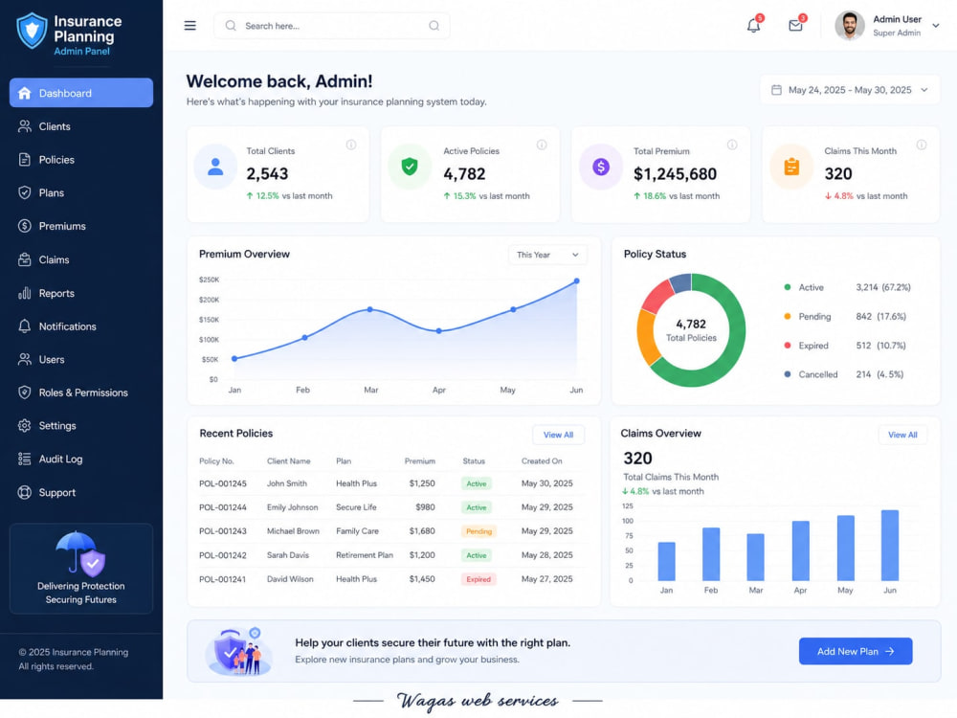This screenshot has height=718, width=957.
Task: Click the Settings gear sidebar icon
Action: click(25, 426)
